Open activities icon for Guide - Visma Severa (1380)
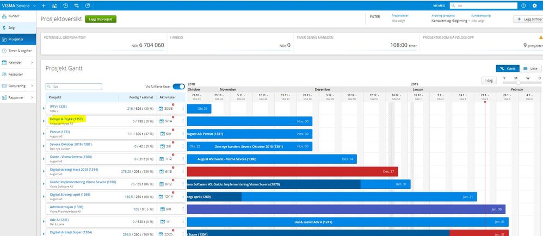This screenshot has height=236, width=543. (161, 159)
